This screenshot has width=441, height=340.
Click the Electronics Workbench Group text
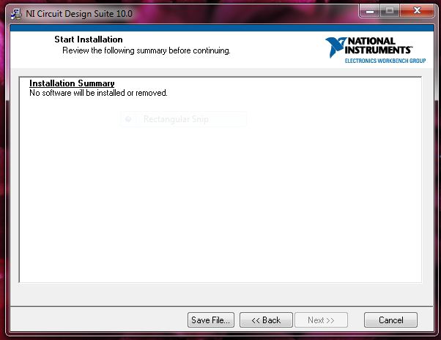[x=385, y=61]
